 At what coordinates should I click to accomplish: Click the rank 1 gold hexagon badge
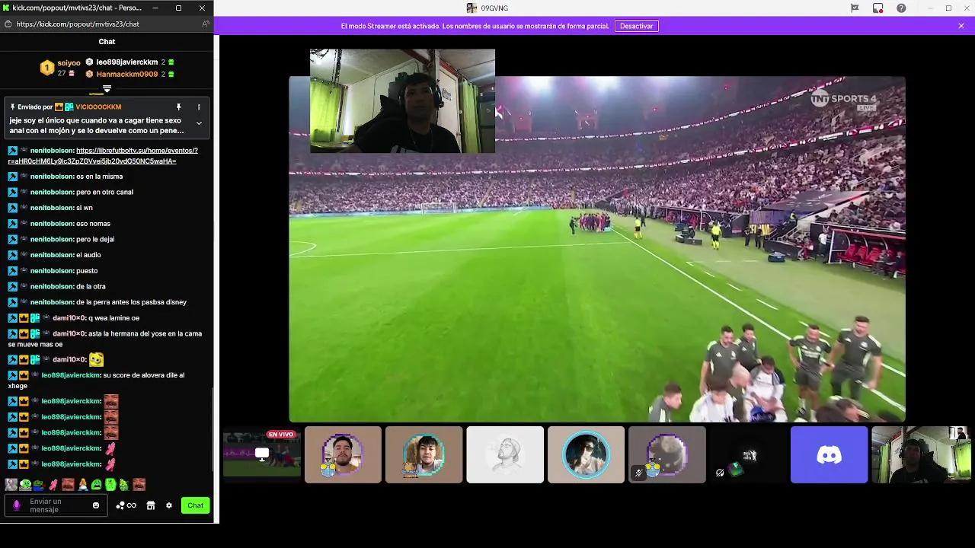tap(46, 68)
